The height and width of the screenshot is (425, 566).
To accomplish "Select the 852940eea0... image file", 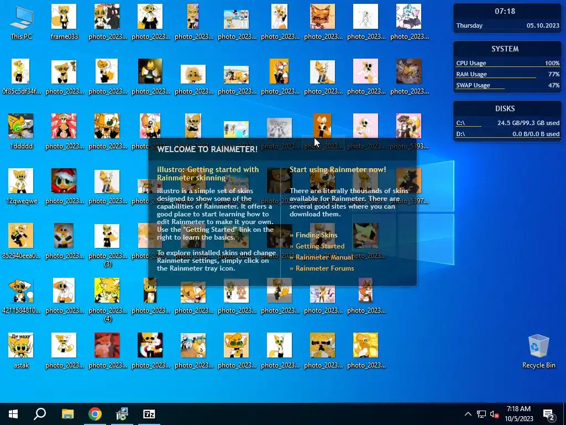I will [x=21, y=241].
